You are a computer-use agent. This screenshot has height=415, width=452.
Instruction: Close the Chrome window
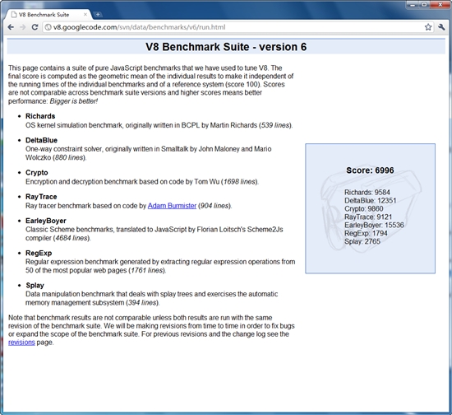click(440, 5)
